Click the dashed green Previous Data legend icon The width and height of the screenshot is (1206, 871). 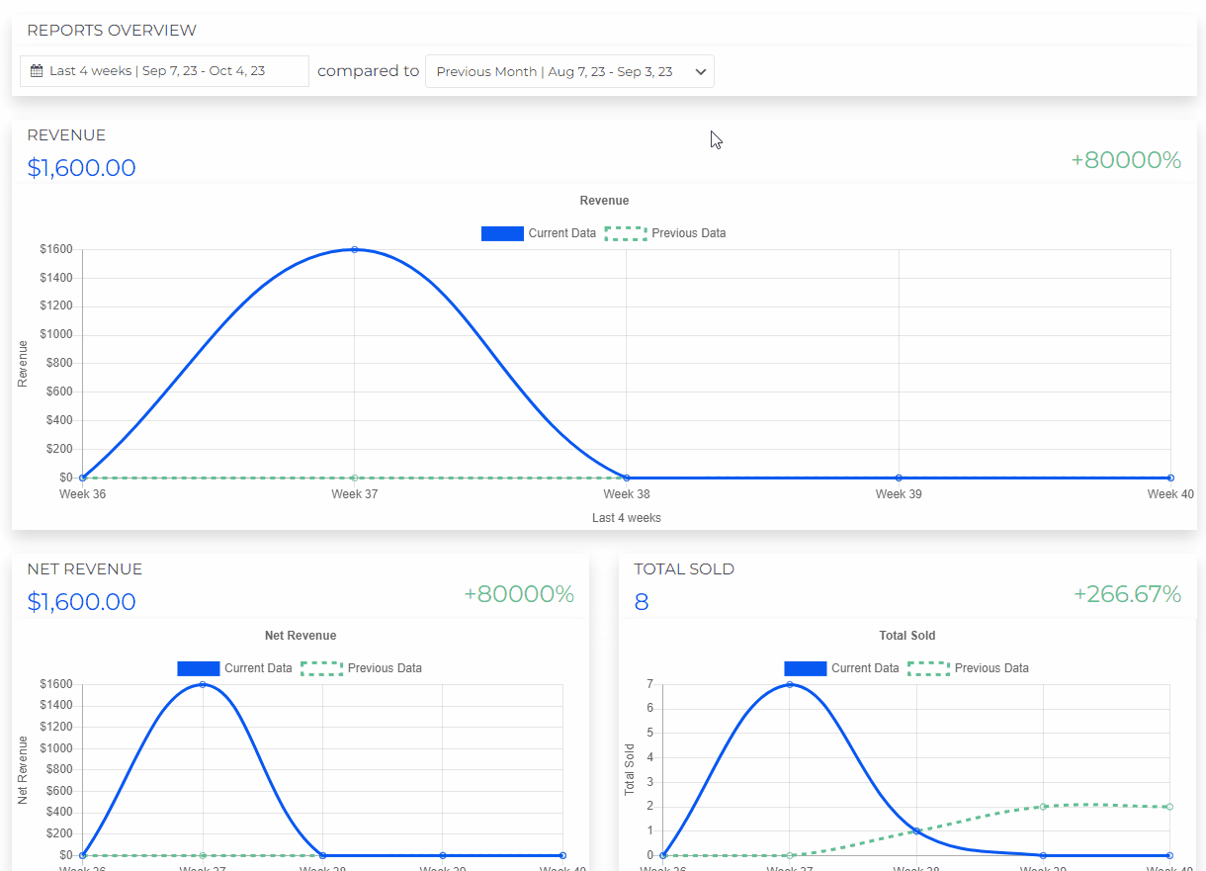[625, 233]
